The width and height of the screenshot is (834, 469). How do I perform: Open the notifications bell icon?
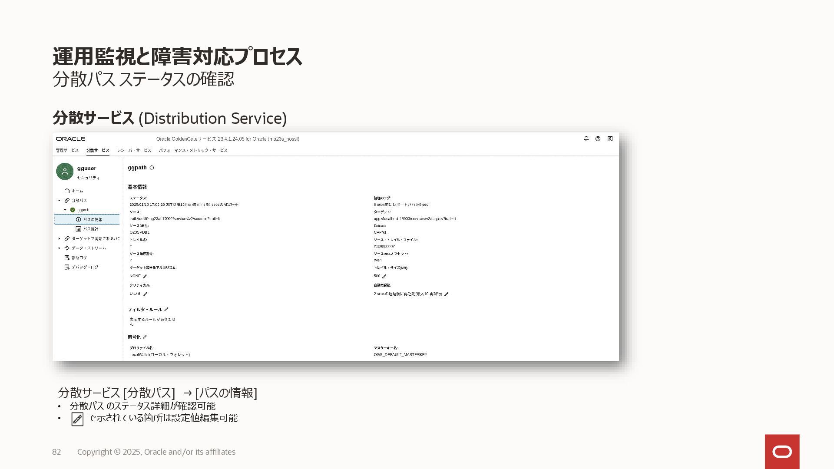pyautogui.click(x=586, y=139)
